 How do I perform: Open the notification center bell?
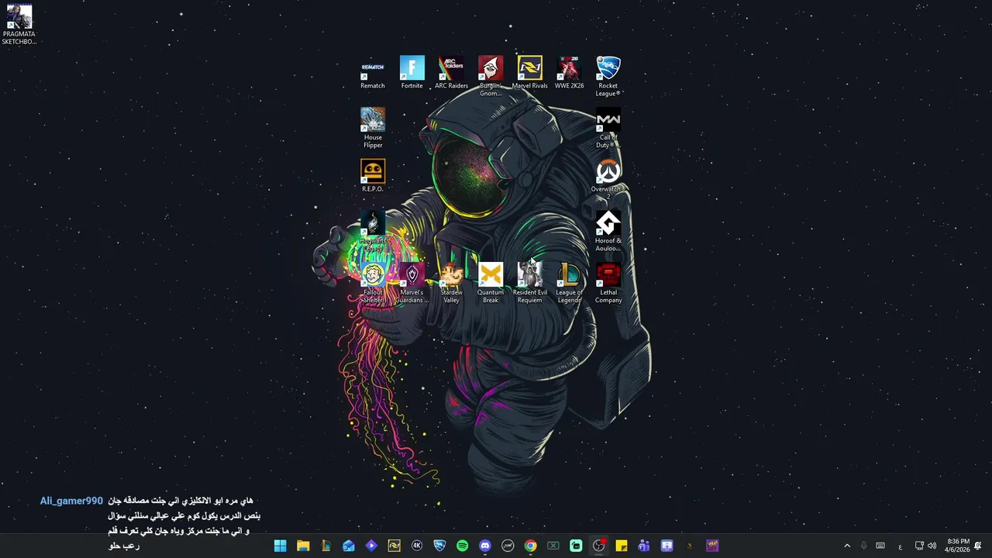click(978, 546)
